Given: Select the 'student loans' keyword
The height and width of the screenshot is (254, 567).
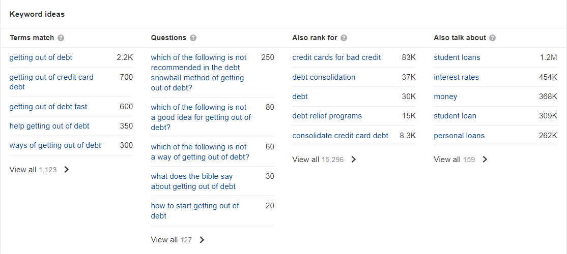Looking at the screenshot, I should [x=457, y=57].
